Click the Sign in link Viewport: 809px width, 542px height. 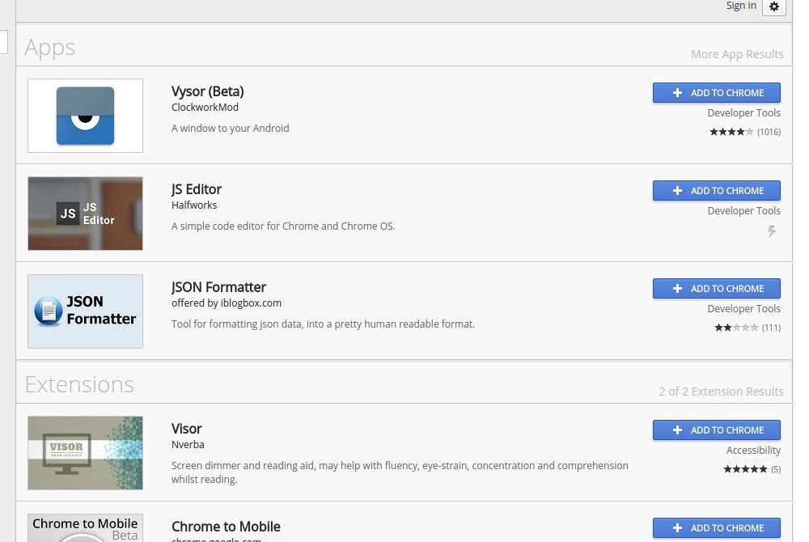(x=741, y=6)
